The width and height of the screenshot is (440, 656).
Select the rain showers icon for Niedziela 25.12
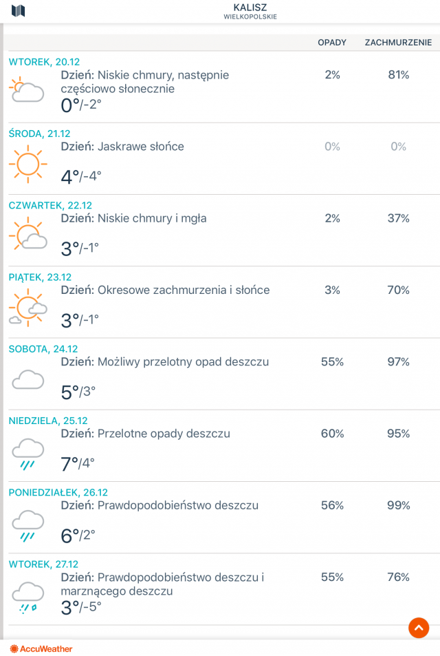[28, 454]
